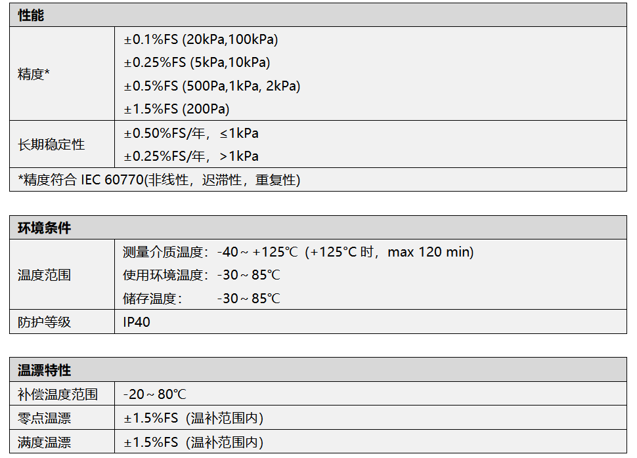Select the 储存温度 line
637x458 pixels.
tap(202, 299)
